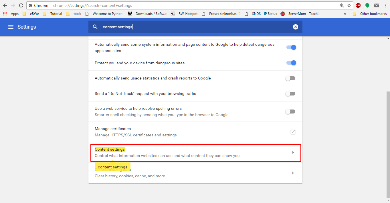390x203 pixels.
Task: Click the Adblock Plus extension icon
Action: click(x=358, y=5)
